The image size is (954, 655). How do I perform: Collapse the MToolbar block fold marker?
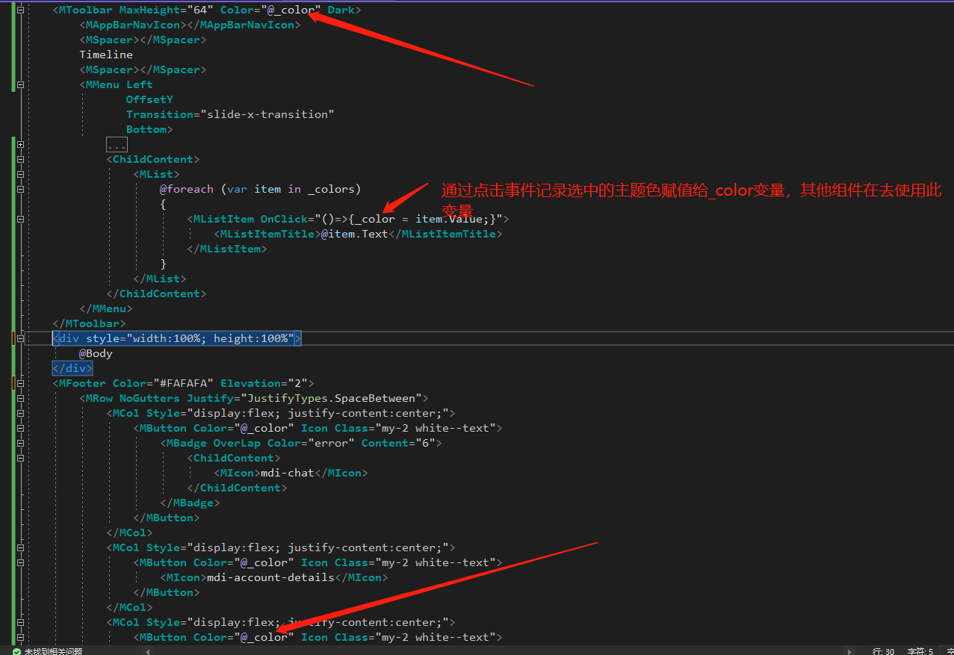tap(20, 10)
